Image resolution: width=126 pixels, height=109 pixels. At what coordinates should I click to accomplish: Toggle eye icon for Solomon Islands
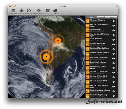(x=114, y=30)
